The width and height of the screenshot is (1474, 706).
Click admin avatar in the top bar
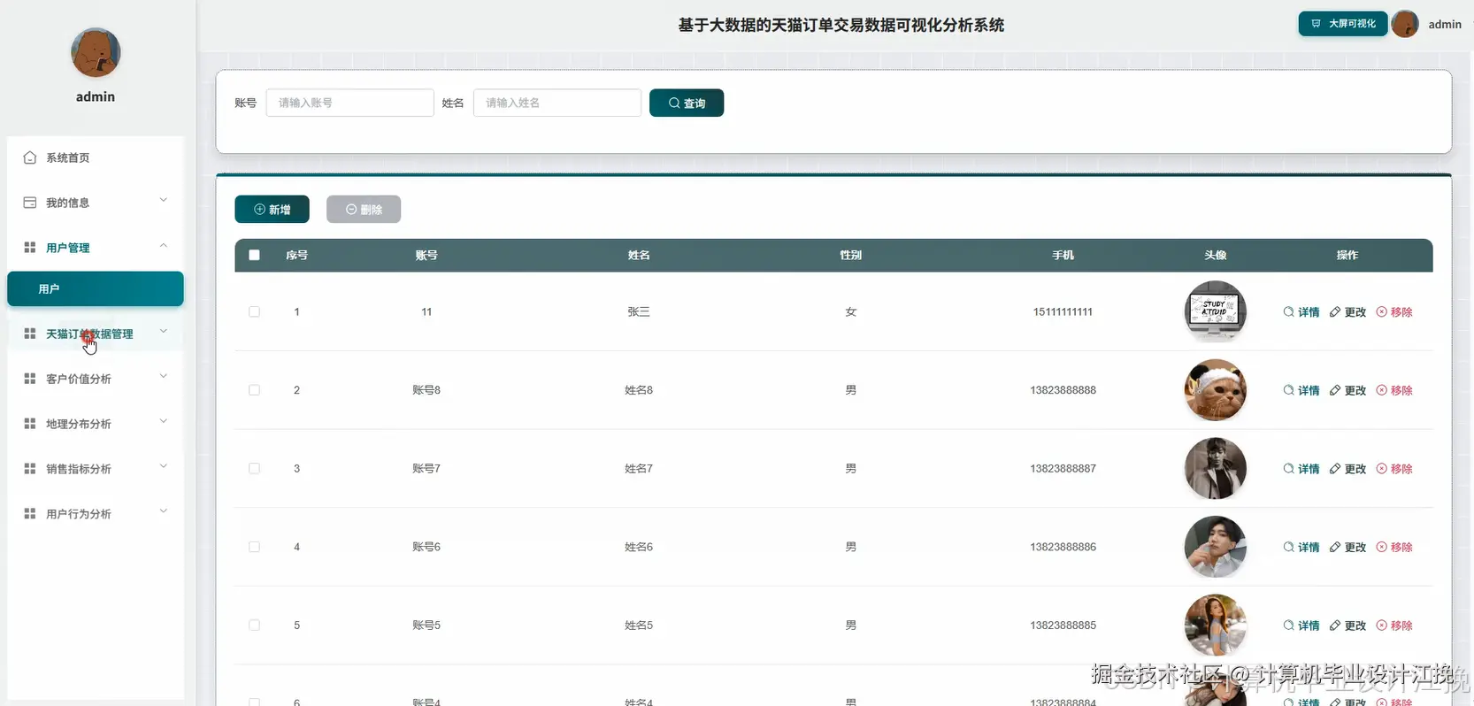click(x=1405, y=24)
